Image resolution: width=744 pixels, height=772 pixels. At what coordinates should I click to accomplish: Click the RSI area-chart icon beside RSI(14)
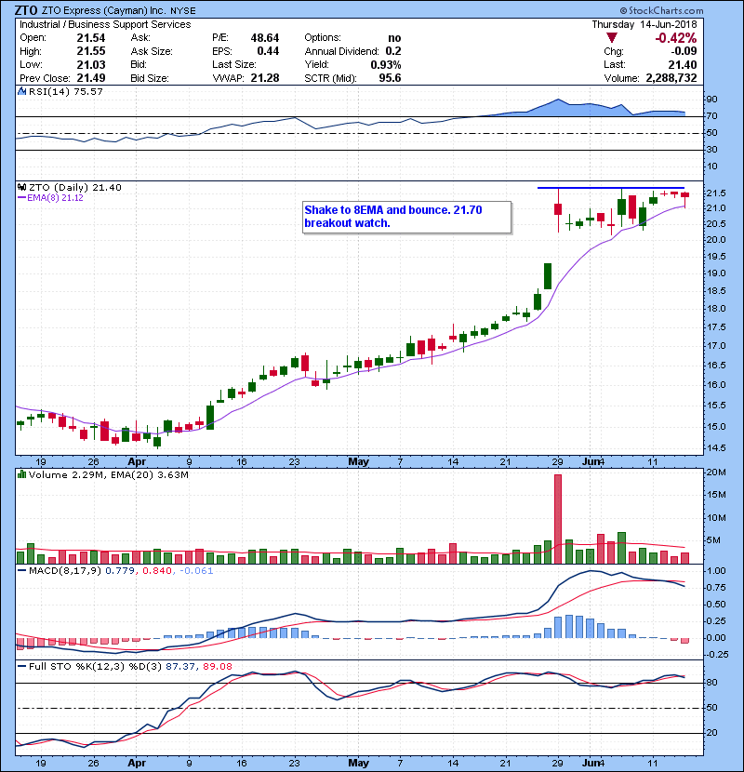[x=21, y=91]
